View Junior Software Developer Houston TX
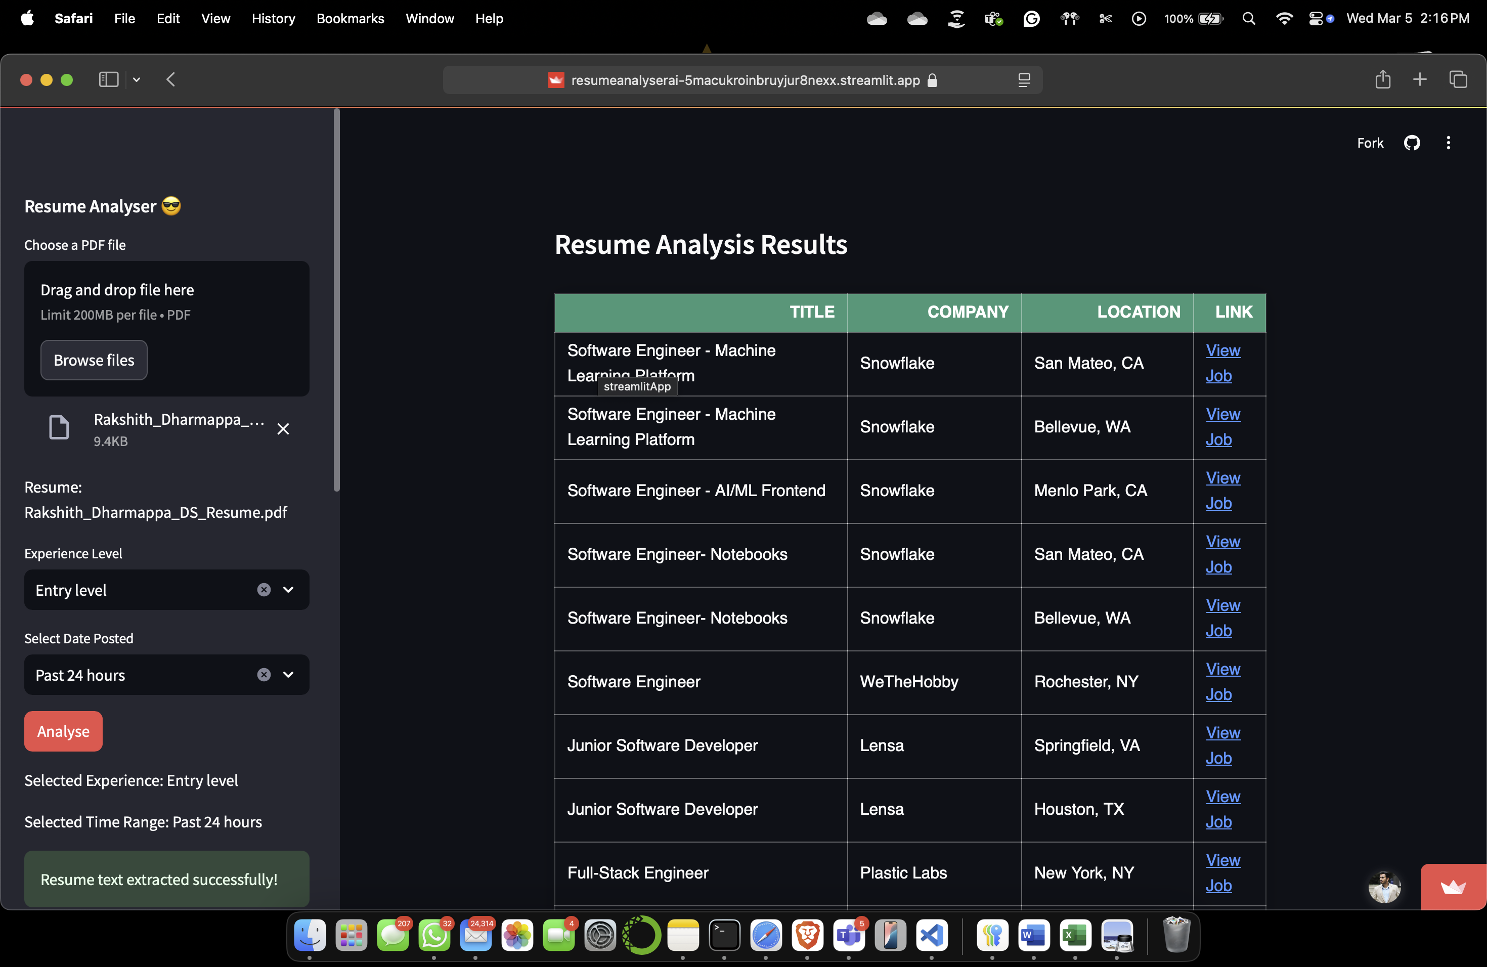1487x967 pixels. tap(1222, 808)
